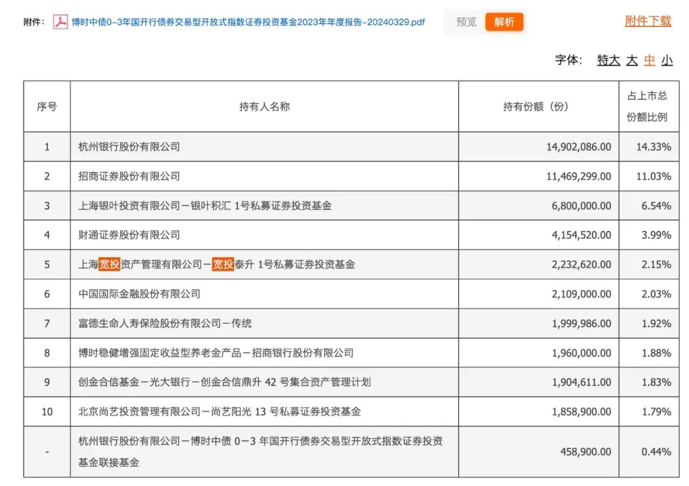The height and width of the screenshot is (486, 689).
Task: Click the 预览 preview button
Action: 466,22
